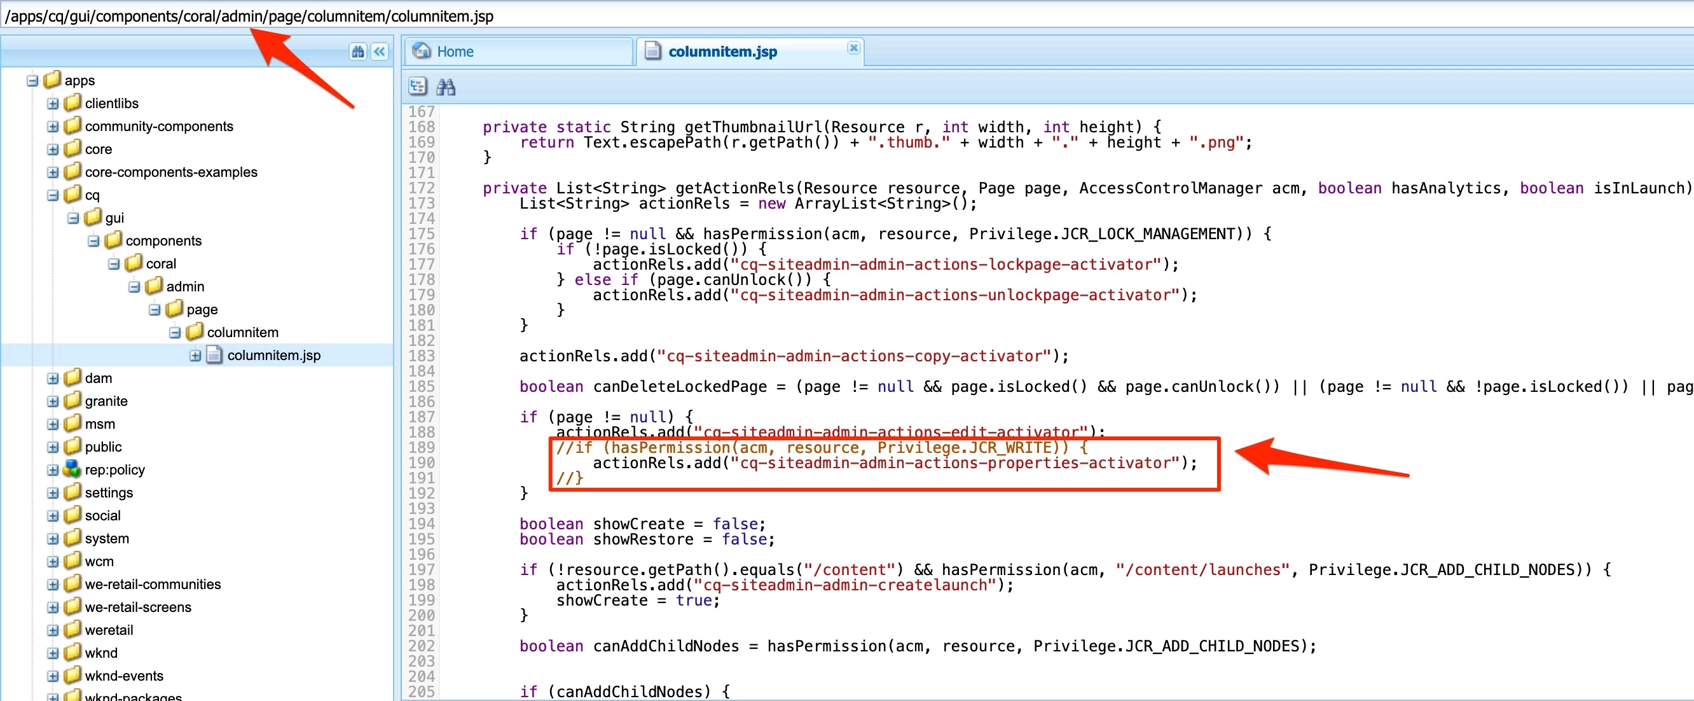Viewport: 1694px width, 701px height.
Task: Expand the clientlibs folder
Action: pos(53,104)
